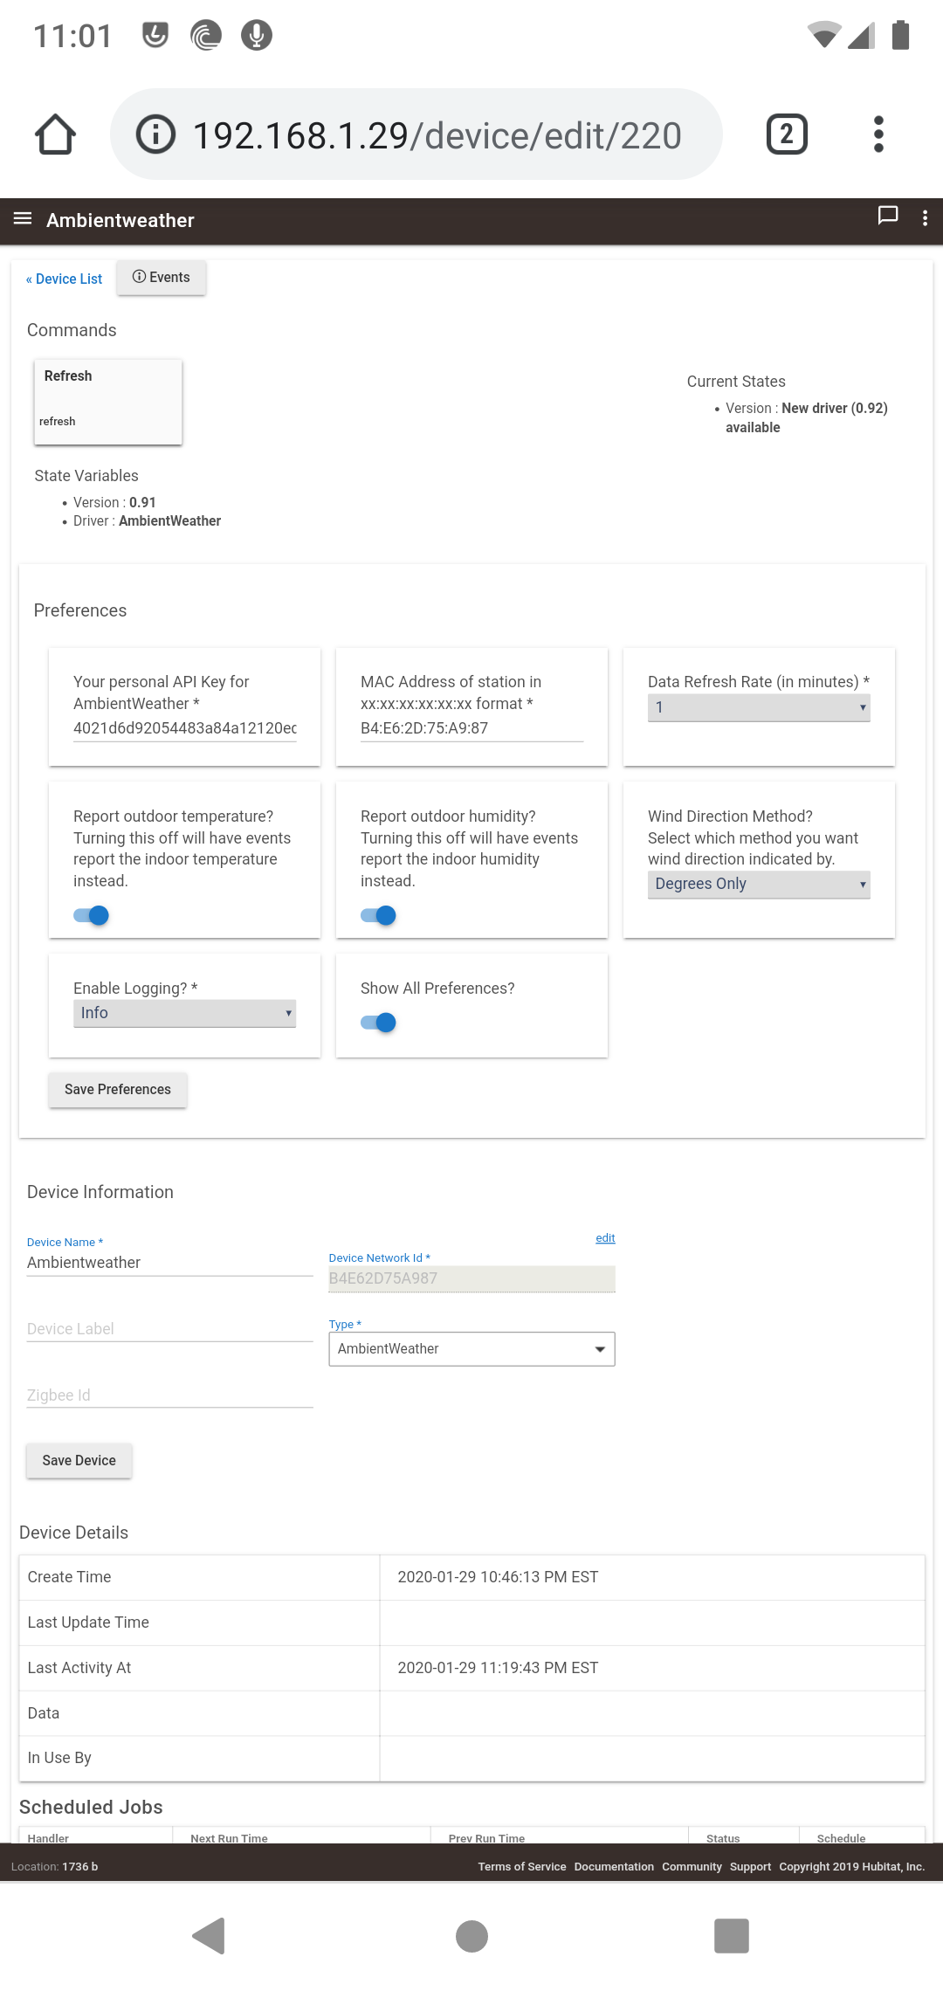Screen dimensions: 943x1991
Task: Click the Next Run Time column header
Action: [x=229, y=1837]
